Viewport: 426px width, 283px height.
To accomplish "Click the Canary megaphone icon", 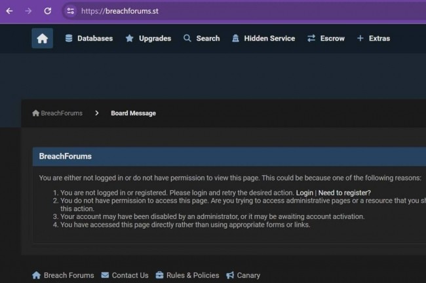I will (x=230, y=275).
